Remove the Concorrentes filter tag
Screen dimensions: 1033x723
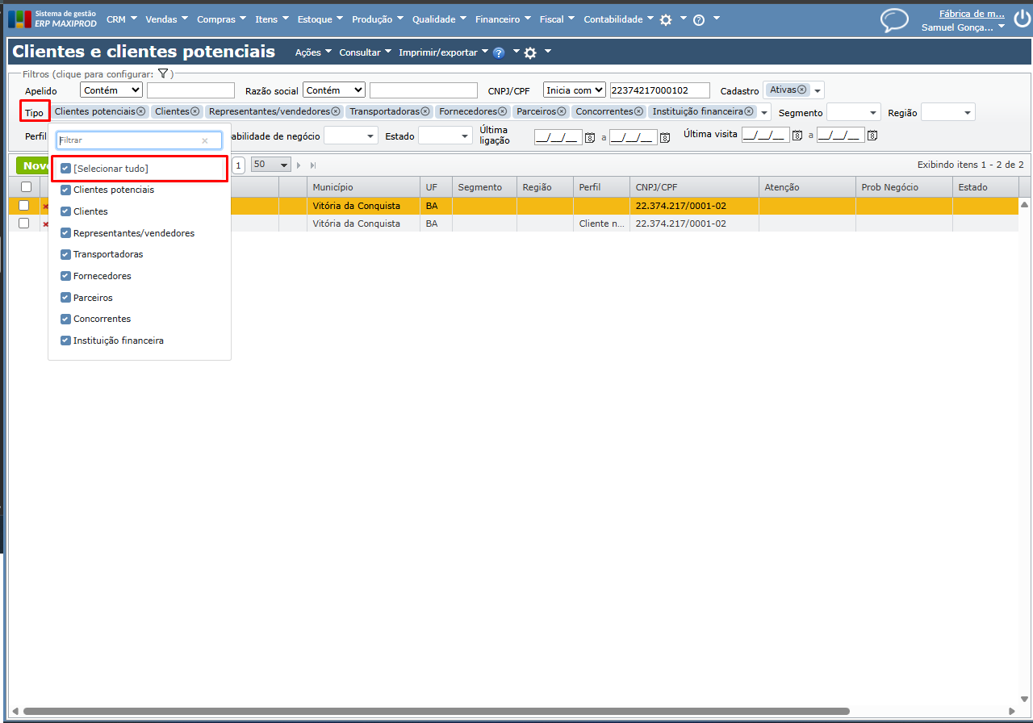(638, 111)
